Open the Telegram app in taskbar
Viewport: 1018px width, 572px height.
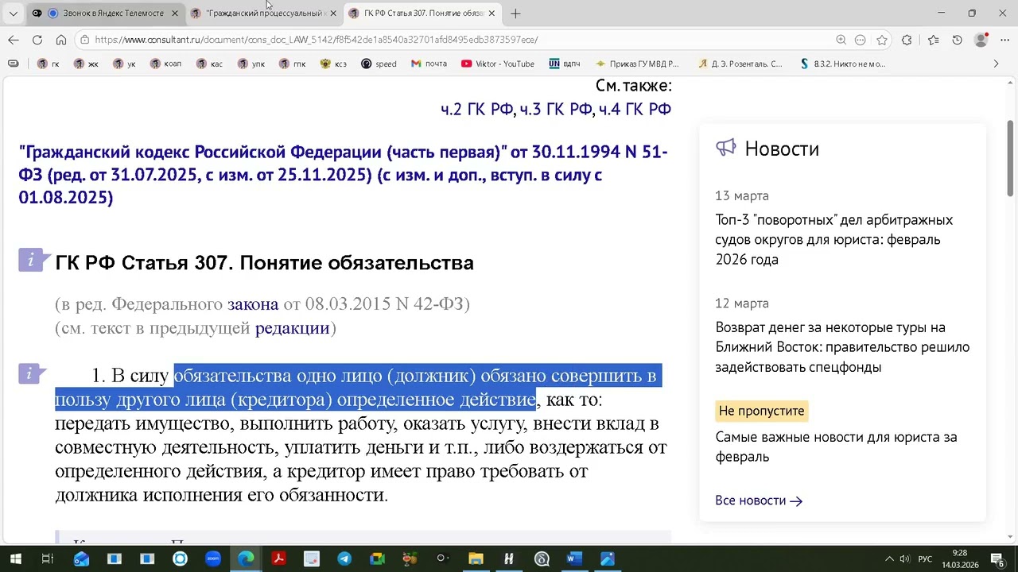tap(344, 558)
